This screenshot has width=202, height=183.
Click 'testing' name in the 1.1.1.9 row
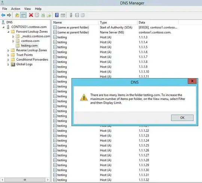point(62,67)
